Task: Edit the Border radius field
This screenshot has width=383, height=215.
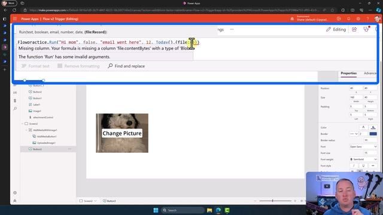Action: pos(370,140)
